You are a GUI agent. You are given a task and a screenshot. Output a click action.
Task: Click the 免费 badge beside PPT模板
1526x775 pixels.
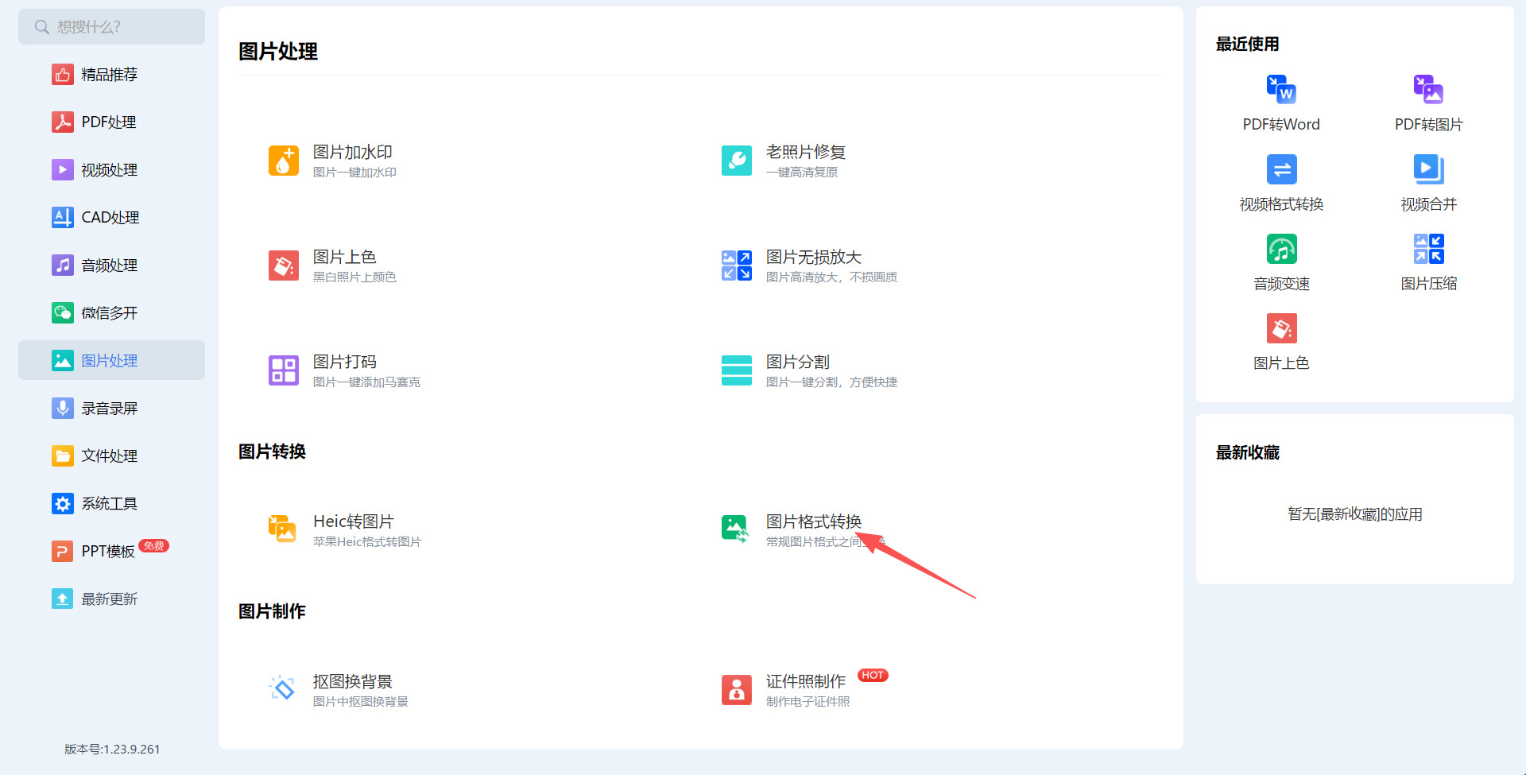pyautogui.click(x=153, y=545)
